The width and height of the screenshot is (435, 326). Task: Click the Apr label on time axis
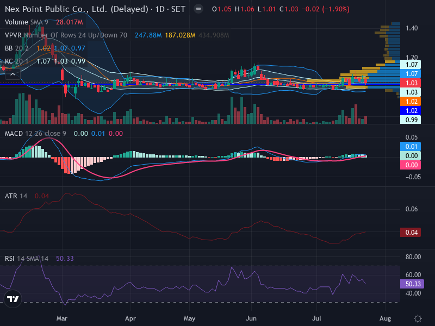(x=130, y=318)
